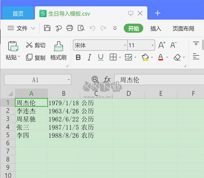Image resolution: width=204 pixels, height=178 pixels.
Task: Click the Paste clipboard icon
Action: [13, 46]
